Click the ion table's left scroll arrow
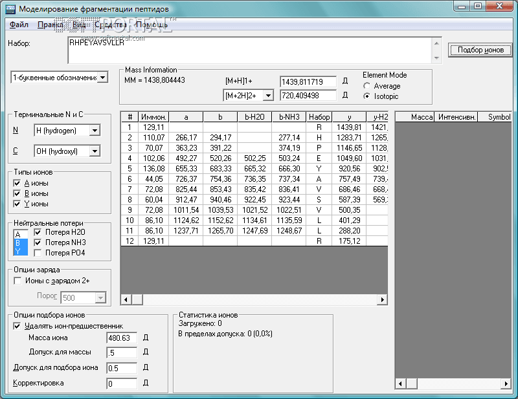 pos(126,300)
